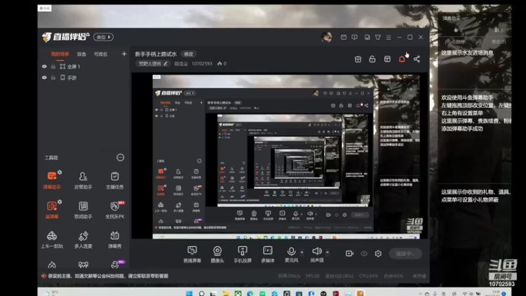Viewport: 526px width, 296px height.
Task: Open bottom toolbar settings gear
Action: 378,253
